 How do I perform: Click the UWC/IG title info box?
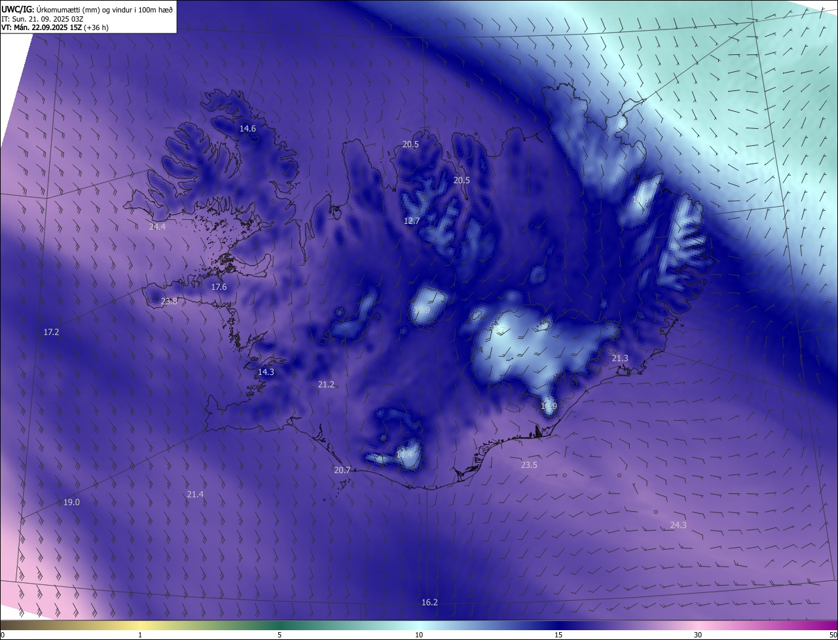click(x=88, y=16)
